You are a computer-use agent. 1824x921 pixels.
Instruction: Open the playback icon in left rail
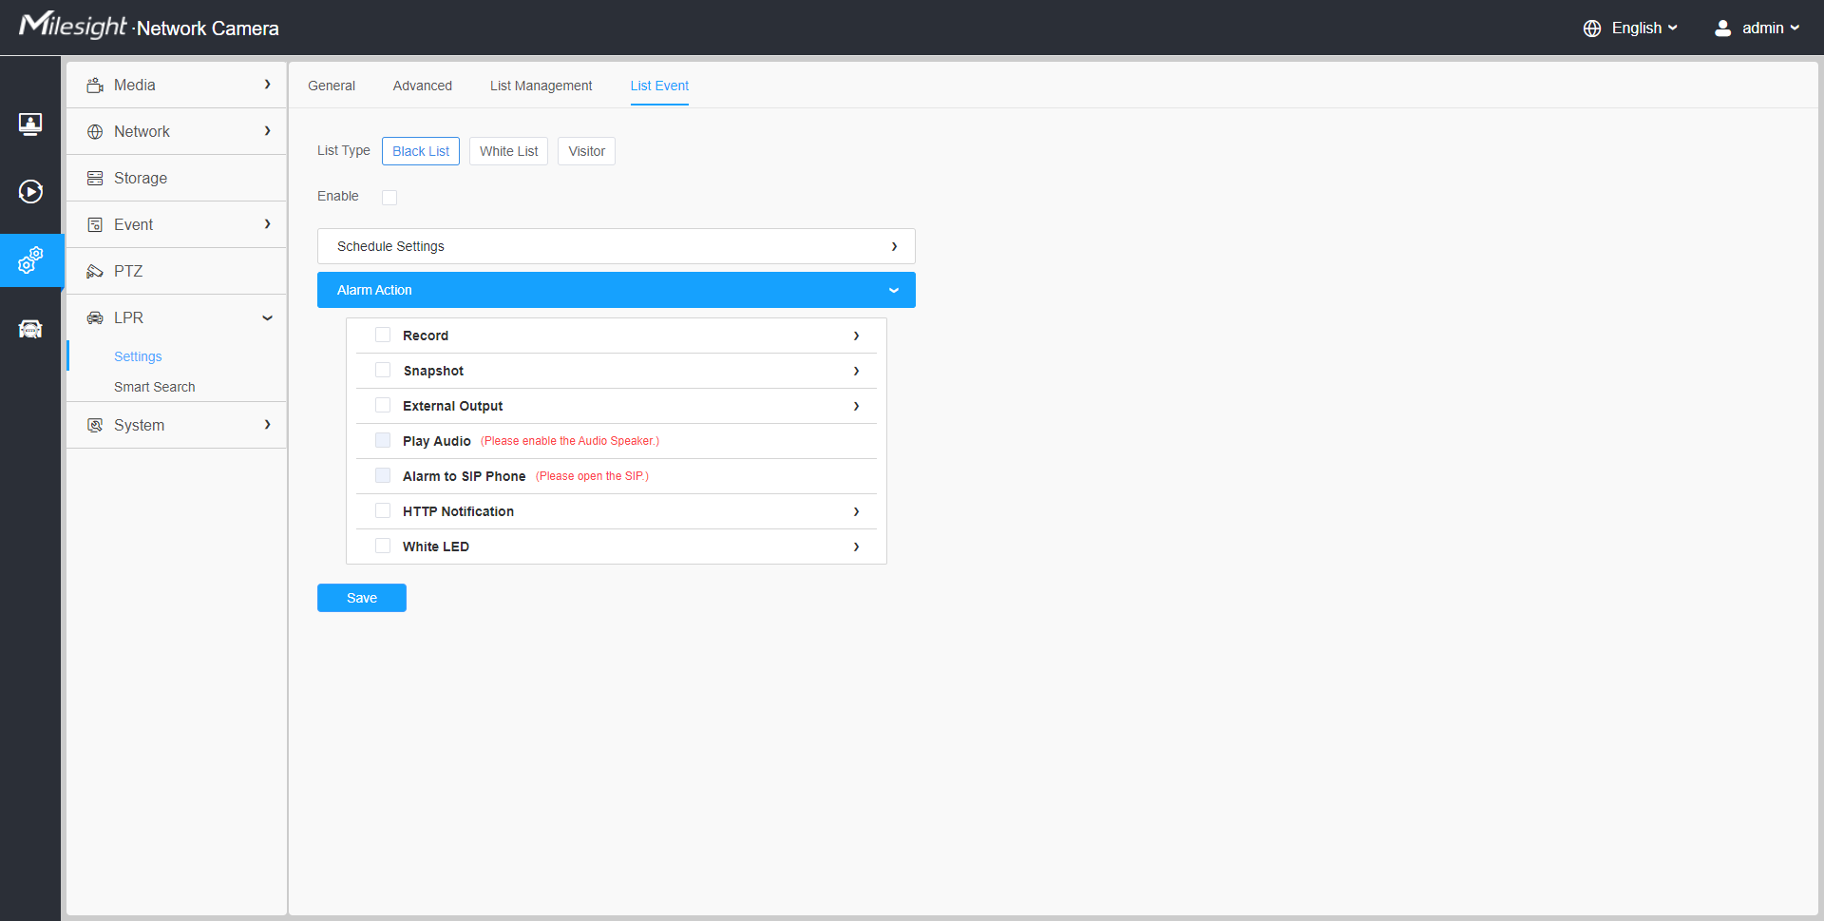(x=30, y=192)
